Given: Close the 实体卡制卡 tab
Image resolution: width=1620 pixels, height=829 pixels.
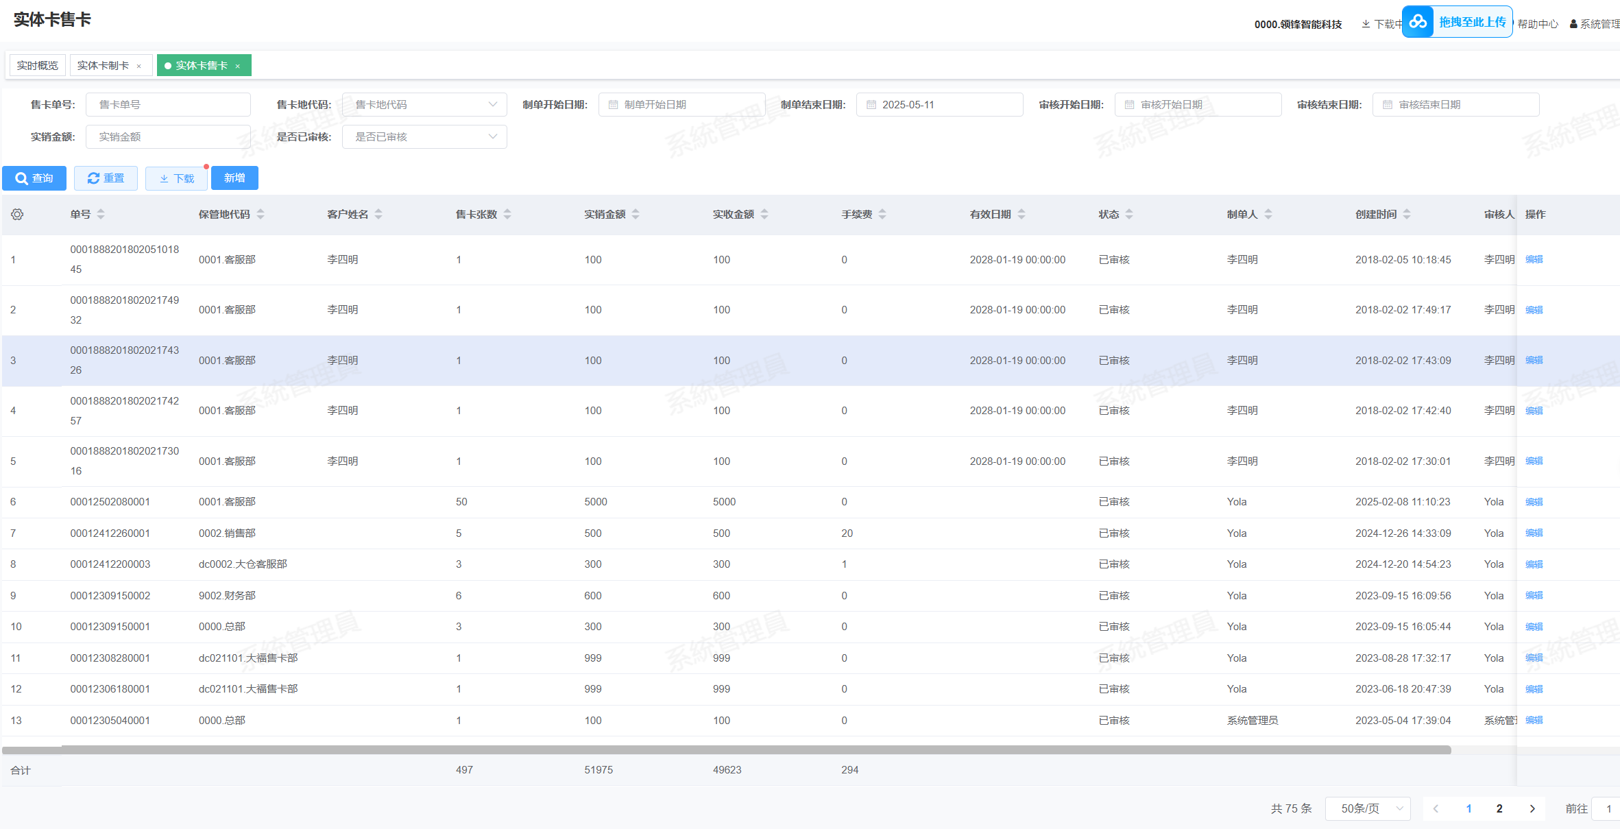Looking at the screenshot, I should tap(139, 67).
